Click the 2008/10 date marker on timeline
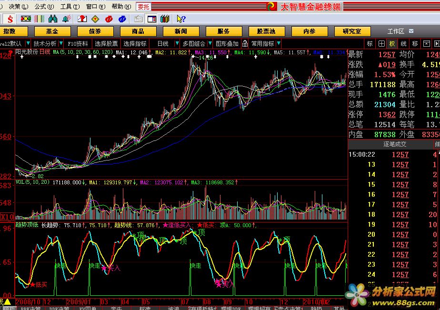 point(29,302)
